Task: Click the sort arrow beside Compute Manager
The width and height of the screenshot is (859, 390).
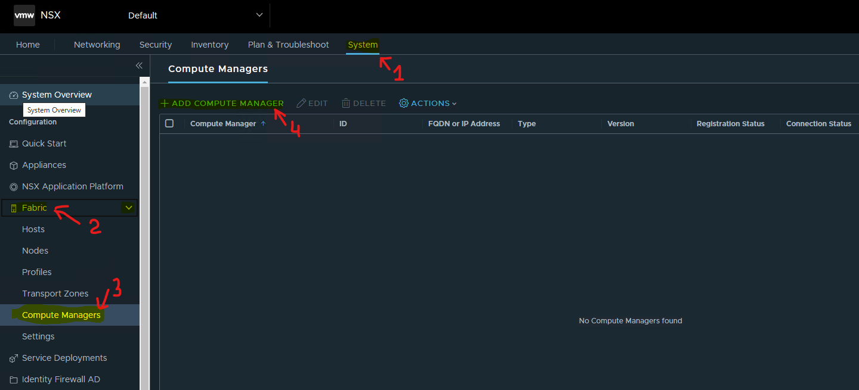Action: [x=263, y=124]
